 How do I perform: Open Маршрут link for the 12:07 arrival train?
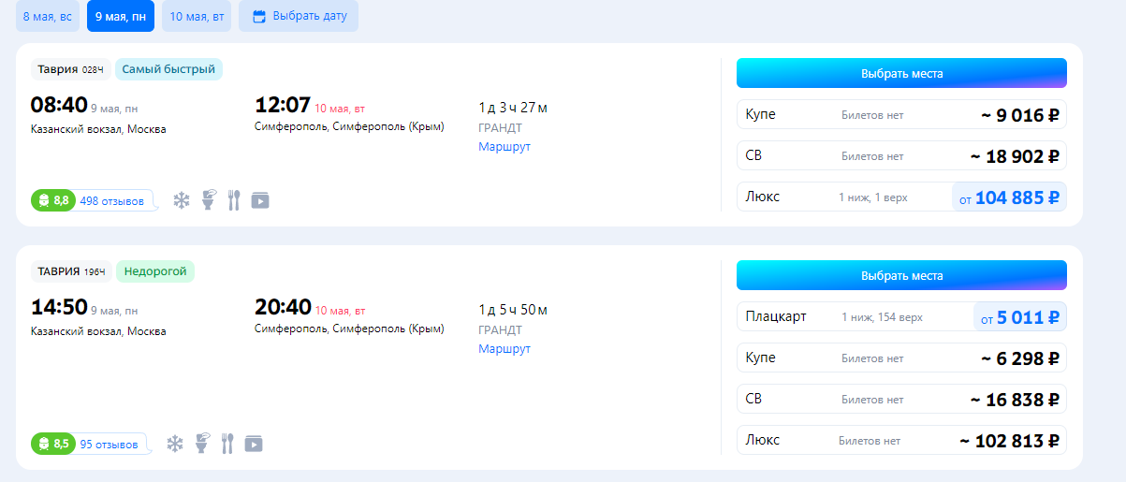coord(504,147)
